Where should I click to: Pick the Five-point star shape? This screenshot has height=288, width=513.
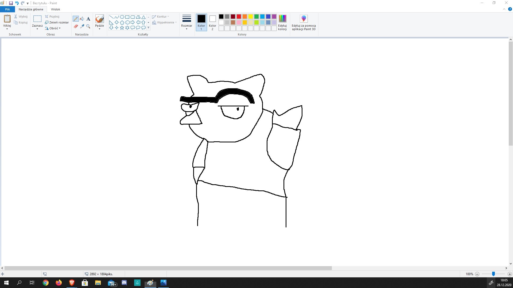tap(122, 27)
